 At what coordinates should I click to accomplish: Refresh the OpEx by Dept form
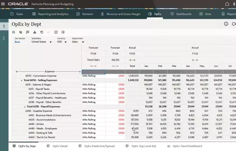coord(234,24)
